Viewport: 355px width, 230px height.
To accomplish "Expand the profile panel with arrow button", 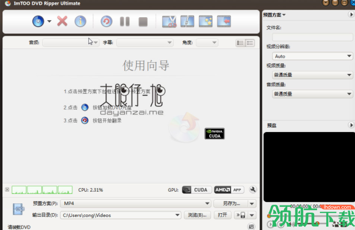I will [x=351, y=15].
